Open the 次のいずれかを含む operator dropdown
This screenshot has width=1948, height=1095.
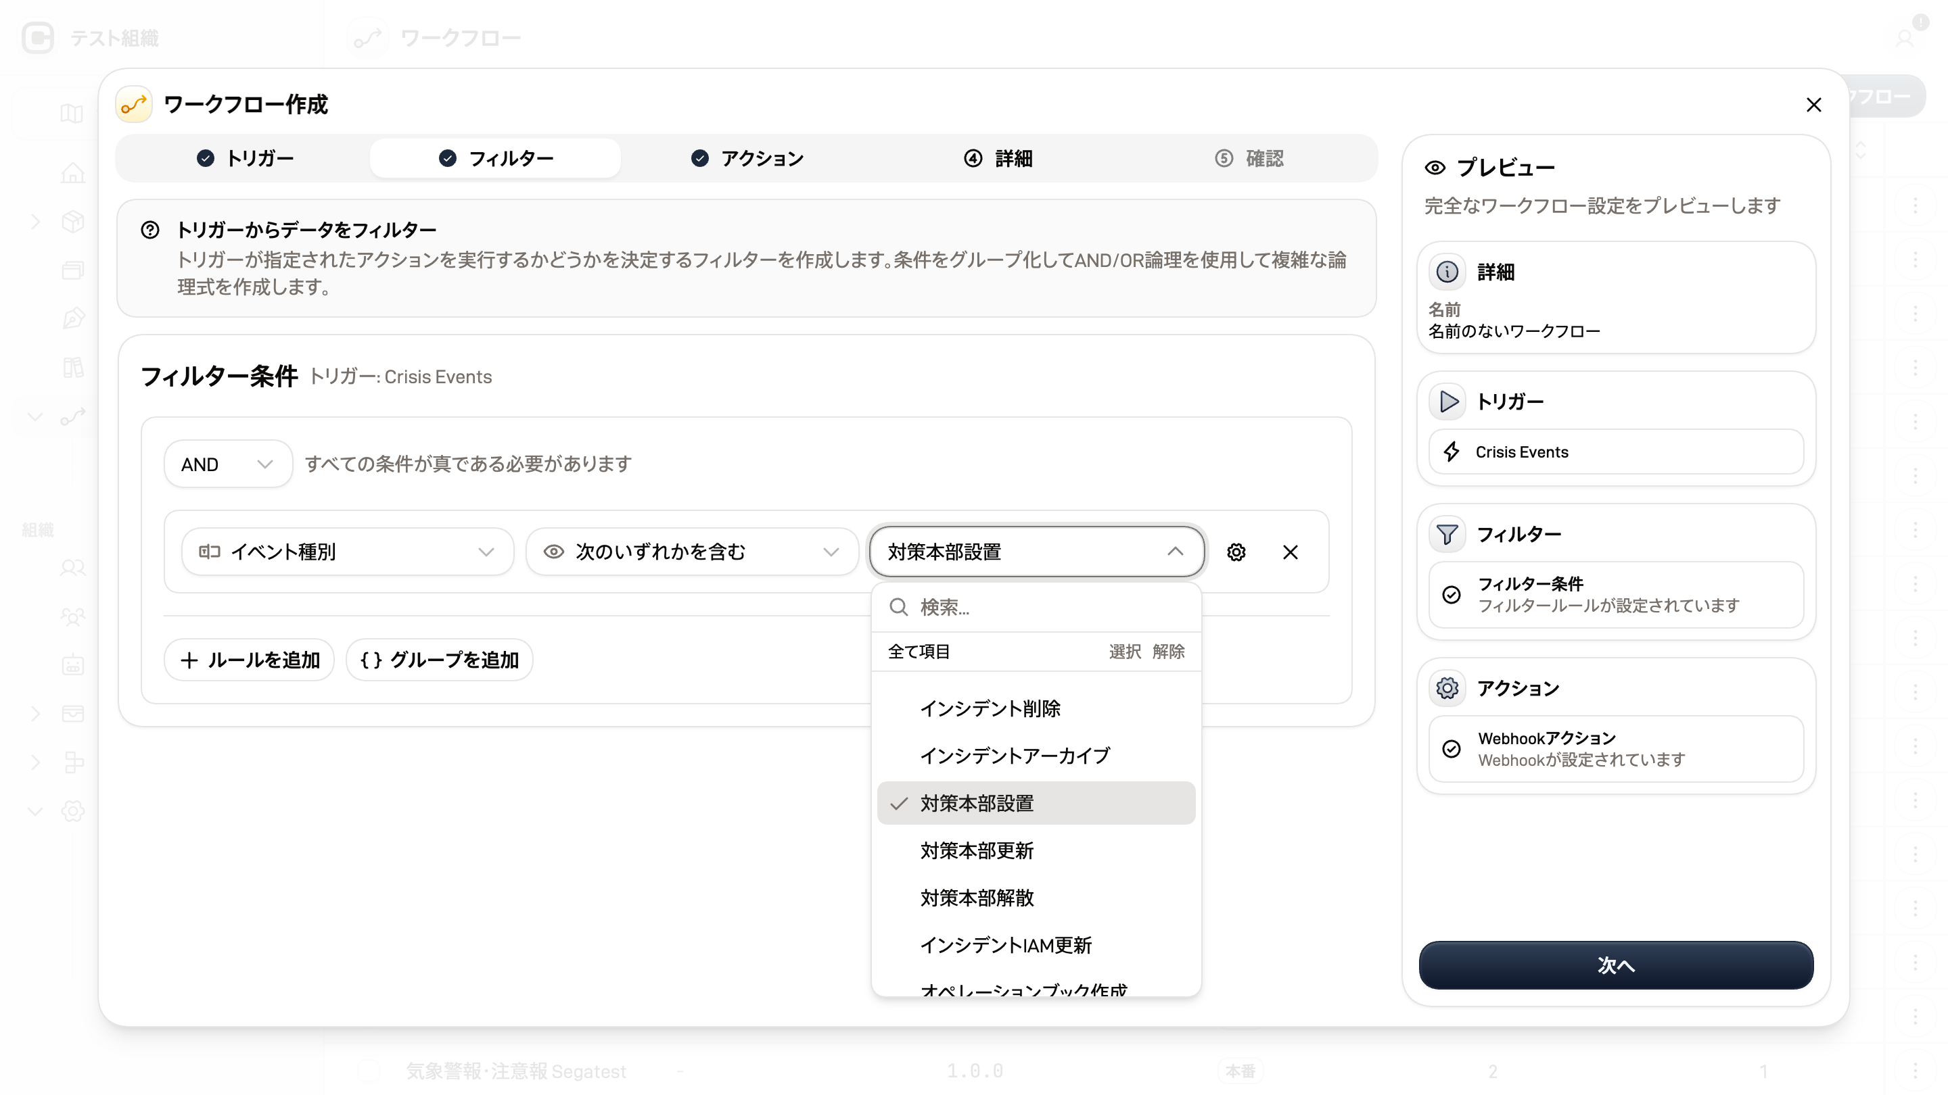pyautogui.click(x=692, y=552)
